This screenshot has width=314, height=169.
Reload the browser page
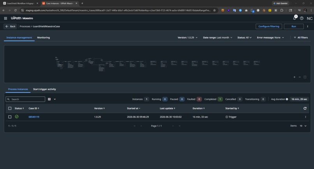pos(16,10)
